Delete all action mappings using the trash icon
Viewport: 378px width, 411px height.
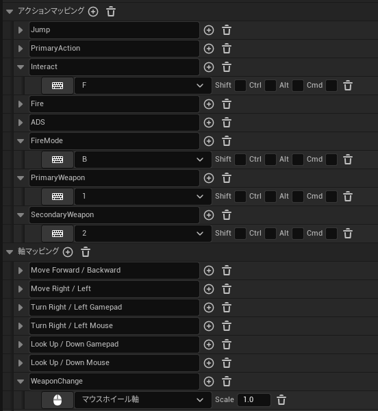pos(111,12)
